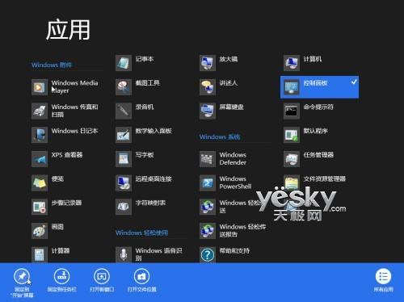Open Help and Support question mark icon
This screenshot has width=404, height=302.
(208, 254)
